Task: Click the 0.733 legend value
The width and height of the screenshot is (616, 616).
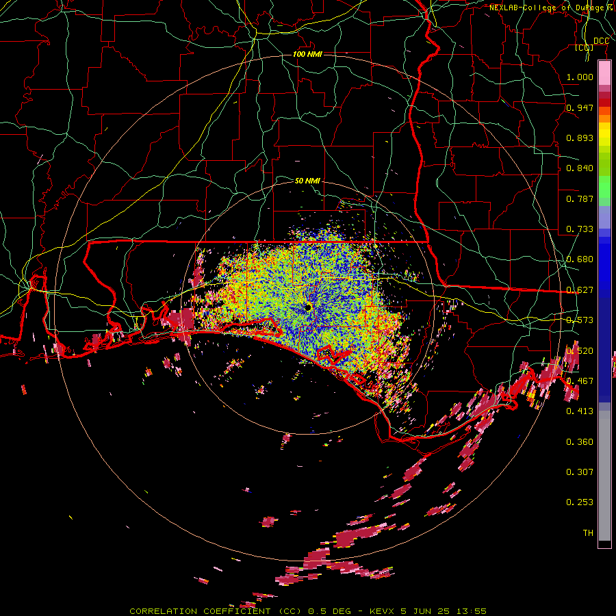Action: coord(580,229)
